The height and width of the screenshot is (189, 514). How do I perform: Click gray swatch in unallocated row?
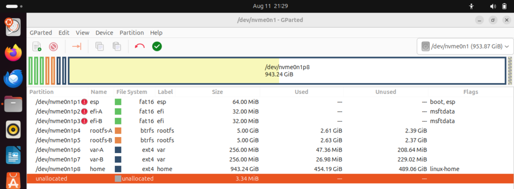(118, 178)
